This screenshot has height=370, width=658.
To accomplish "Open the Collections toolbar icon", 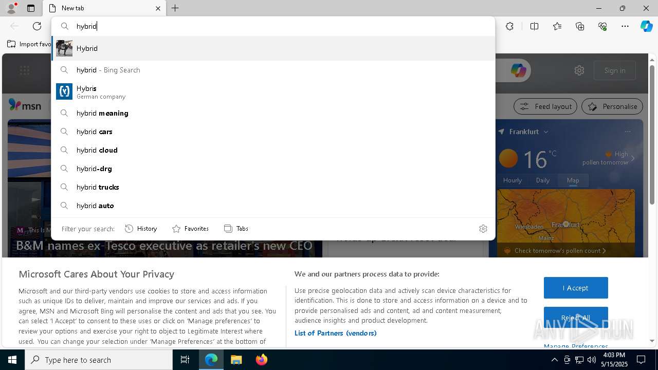I will tap(580, 26).
